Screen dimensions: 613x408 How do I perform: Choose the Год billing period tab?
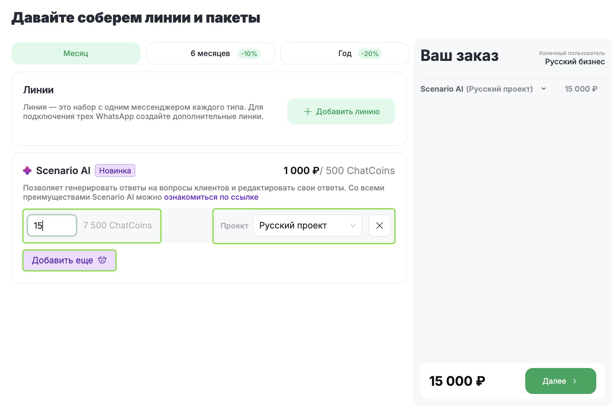(345, 53)
